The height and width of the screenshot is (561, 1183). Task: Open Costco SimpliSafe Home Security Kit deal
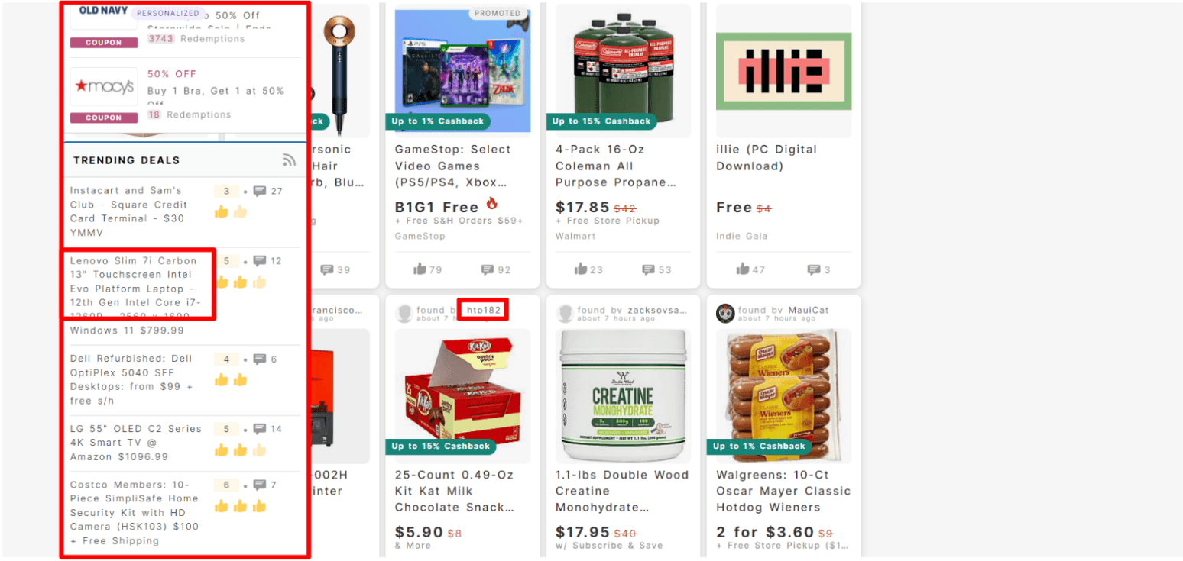point(135,512)
